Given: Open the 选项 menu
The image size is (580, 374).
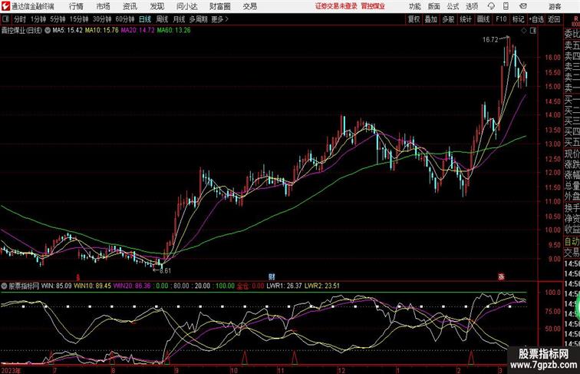Looking at the screenshot, I should pos(472,6).
